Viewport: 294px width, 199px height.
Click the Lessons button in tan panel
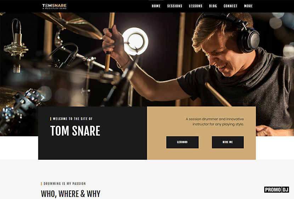[182, 142]
